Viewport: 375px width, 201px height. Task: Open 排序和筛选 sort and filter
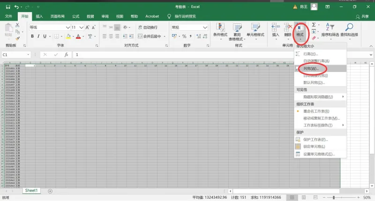330,30
